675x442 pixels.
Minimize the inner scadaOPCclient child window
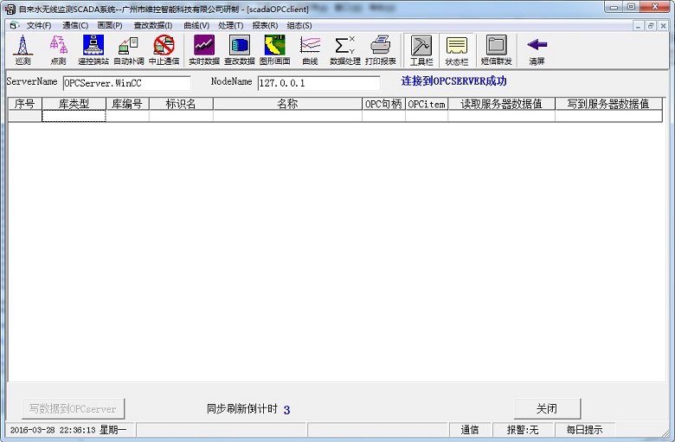pos(639,26)
